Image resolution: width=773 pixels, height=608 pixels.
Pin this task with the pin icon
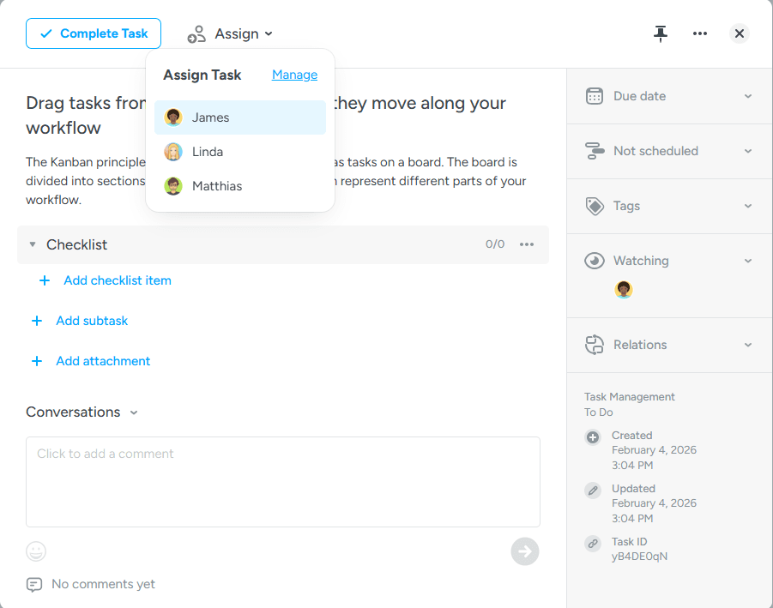(660, 33)
